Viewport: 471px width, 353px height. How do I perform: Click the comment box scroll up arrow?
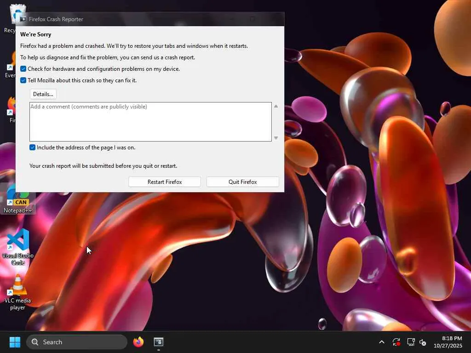coord(276,106)
